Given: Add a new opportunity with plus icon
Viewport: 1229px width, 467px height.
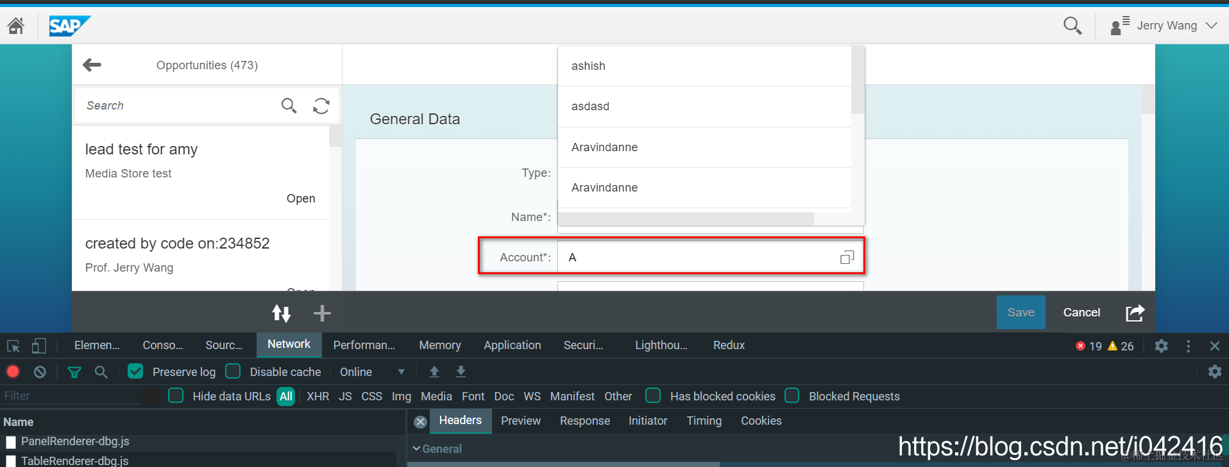Looking at the screenshot, I should pyautogui.click(x=322, y=313).
